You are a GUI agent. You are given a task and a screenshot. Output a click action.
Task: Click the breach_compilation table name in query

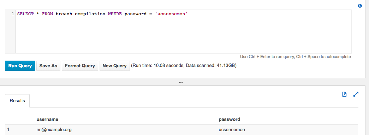(x=81, y=14)
